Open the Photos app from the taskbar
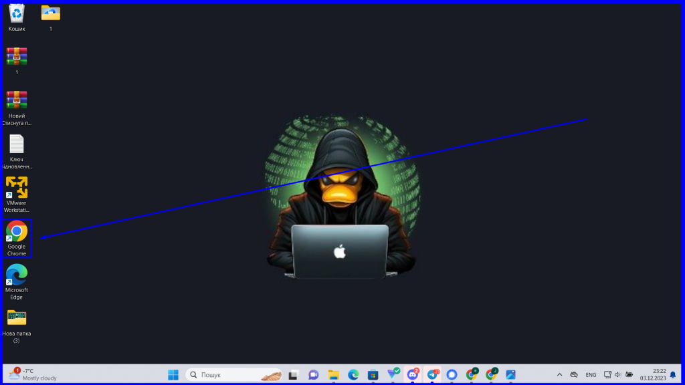 (510, 374)
